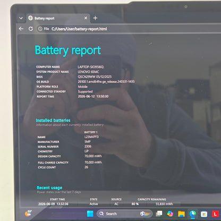Open File Explorer from the taskbar

click(x=182, y=214)
